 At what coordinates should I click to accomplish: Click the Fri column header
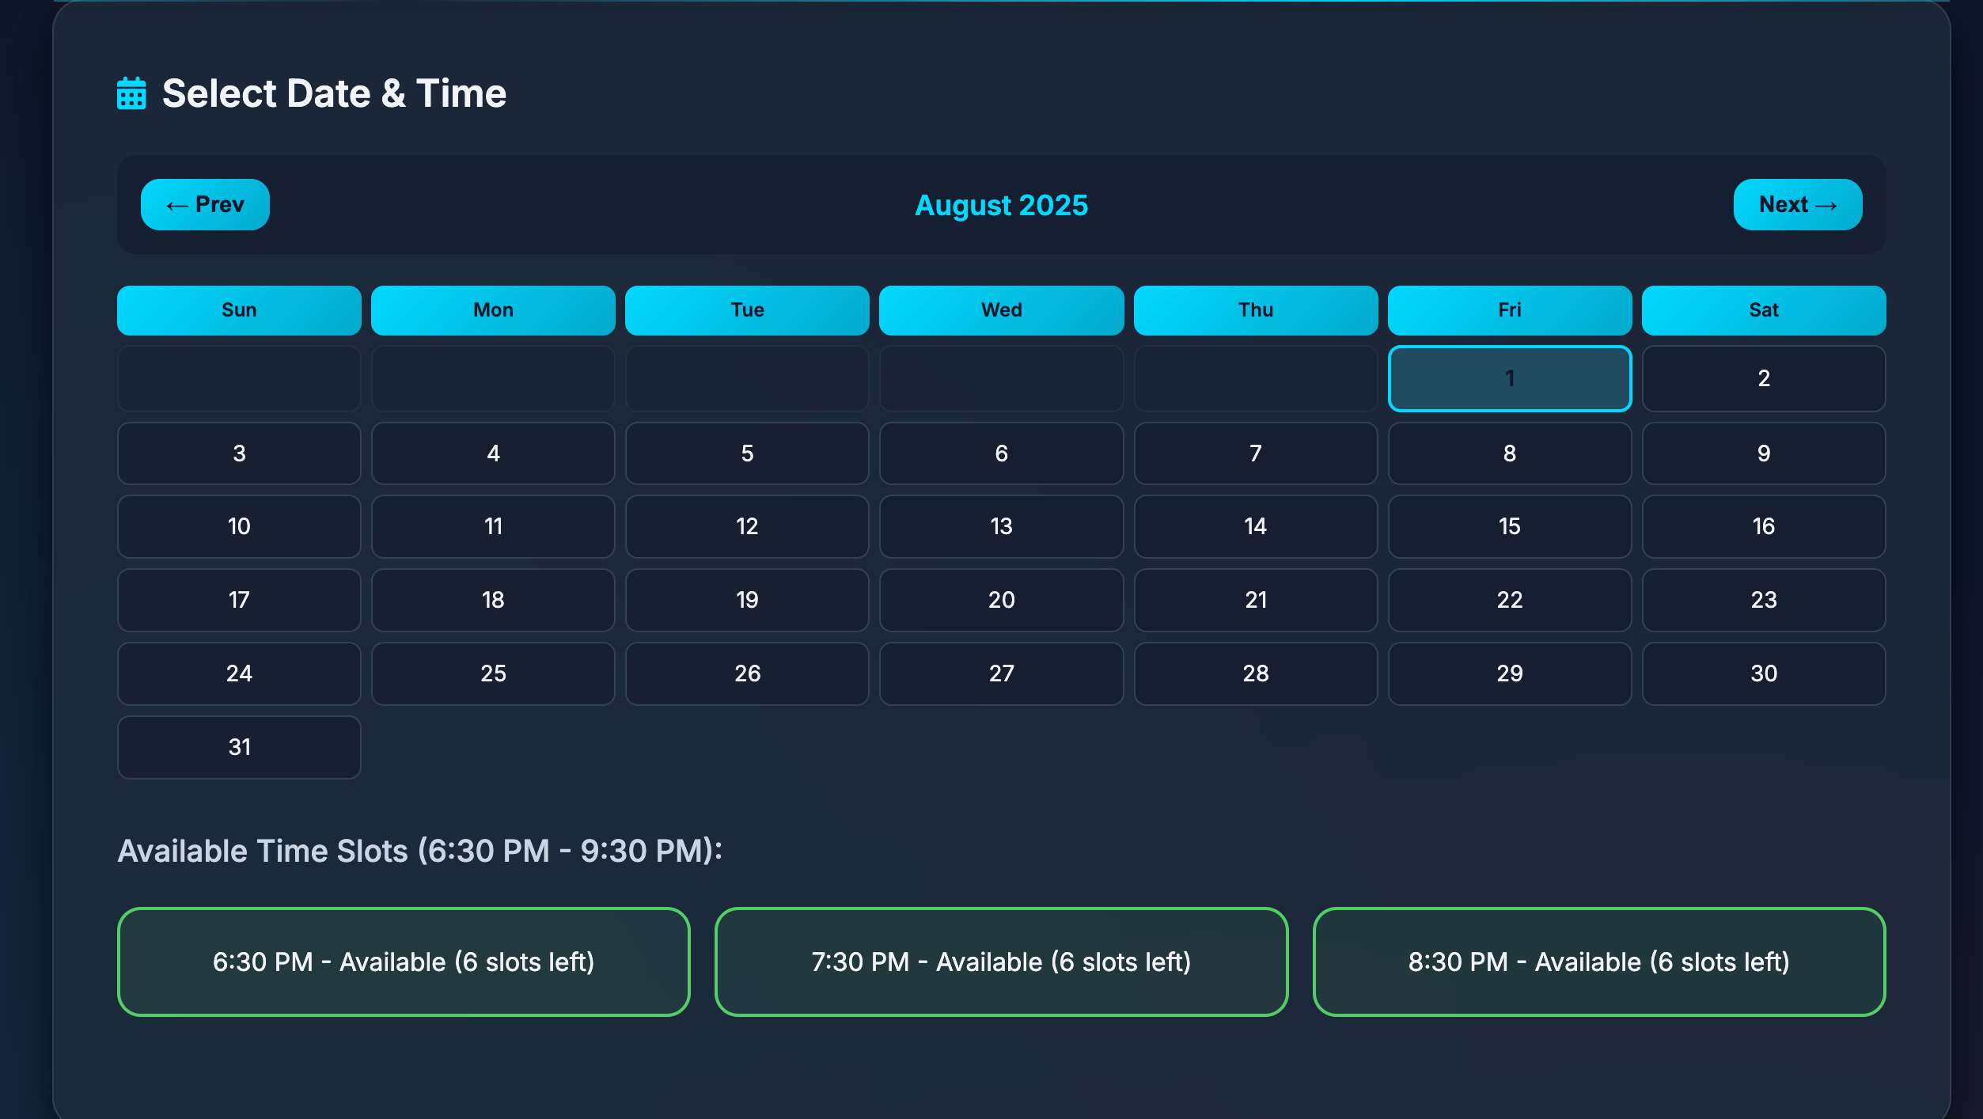tap(1509, 309)
